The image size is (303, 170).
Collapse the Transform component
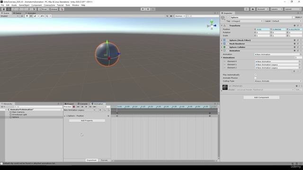[222, 25]
